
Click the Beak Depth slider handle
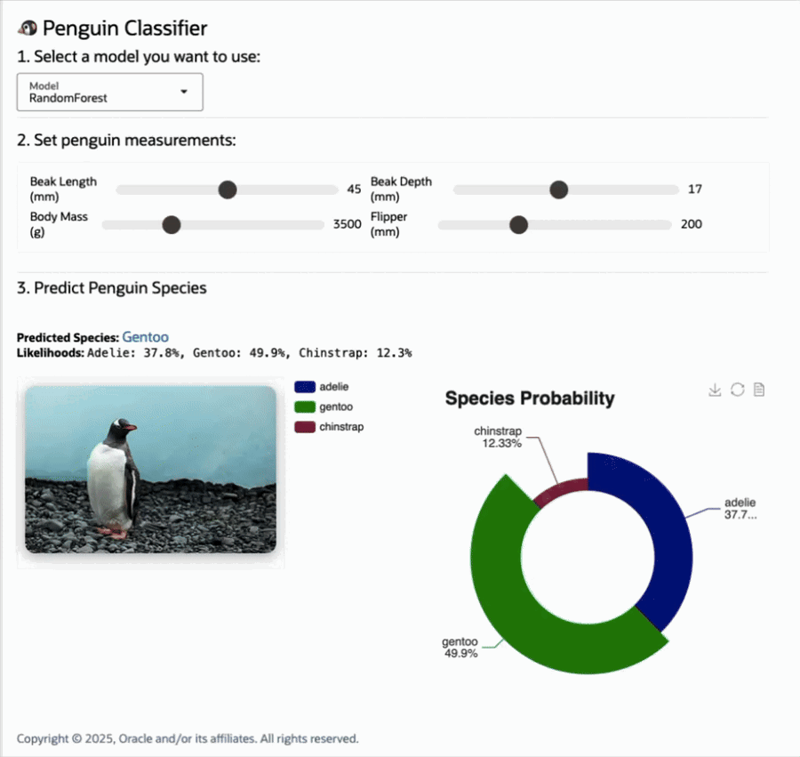558,189
